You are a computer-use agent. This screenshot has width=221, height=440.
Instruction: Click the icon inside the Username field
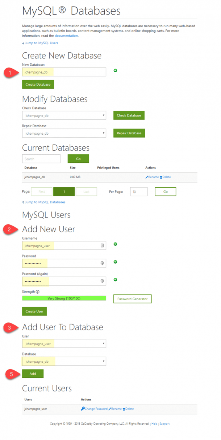(102, 245)
